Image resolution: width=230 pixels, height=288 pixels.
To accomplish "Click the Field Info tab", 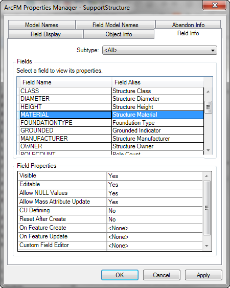I will [188, 33].
